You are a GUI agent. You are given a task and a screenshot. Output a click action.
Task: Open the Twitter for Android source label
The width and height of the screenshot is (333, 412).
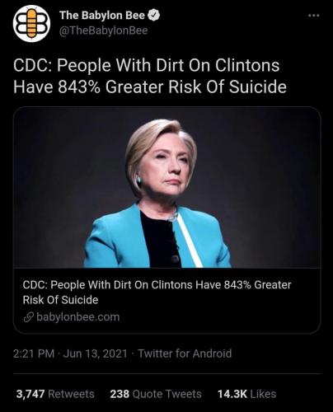(x=185, y=353)
